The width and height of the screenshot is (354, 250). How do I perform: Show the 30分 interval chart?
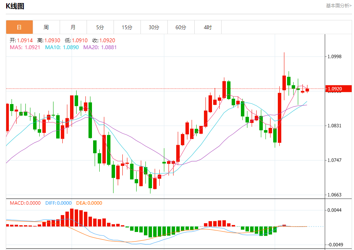click(154, 27)
